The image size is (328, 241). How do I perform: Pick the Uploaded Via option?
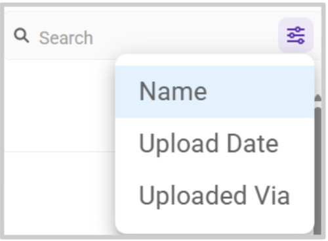click(215, 196)
